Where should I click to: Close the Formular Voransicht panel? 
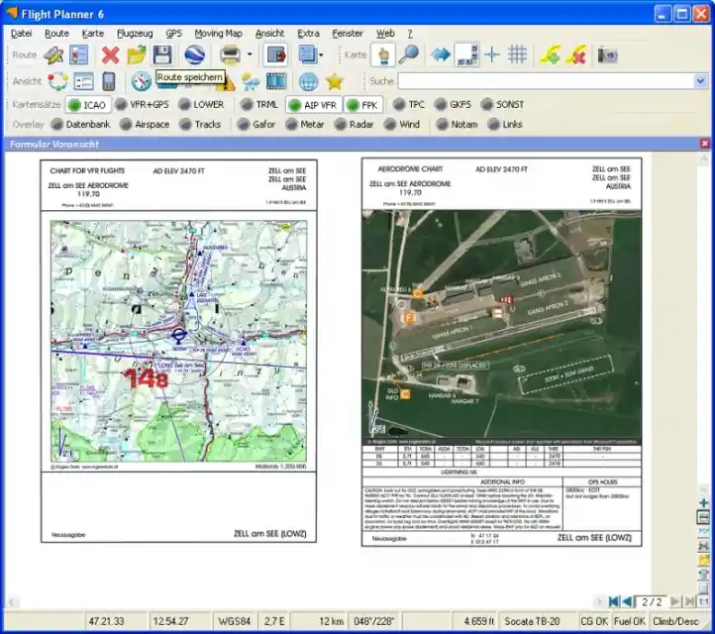tap(704, 144)
